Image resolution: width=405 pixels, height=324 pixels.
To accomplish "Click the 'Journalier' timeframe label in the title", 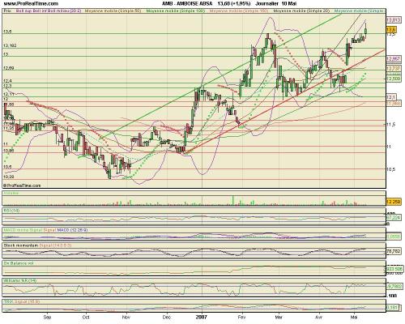I will [266, 3].
